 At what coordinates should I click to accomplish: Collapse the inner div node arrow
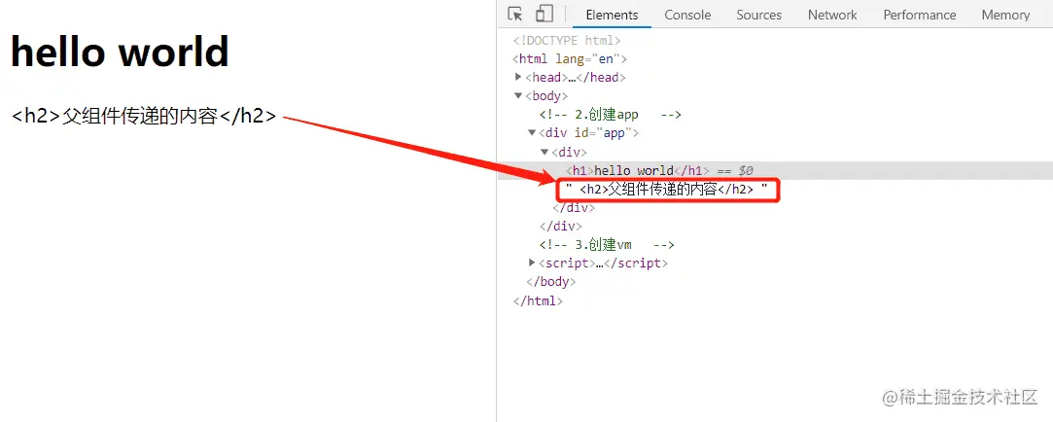[x=544, y=151]
